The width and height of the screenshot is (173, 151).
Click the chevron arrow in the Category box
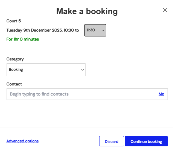pyautogui.click(x=82, y=70)
